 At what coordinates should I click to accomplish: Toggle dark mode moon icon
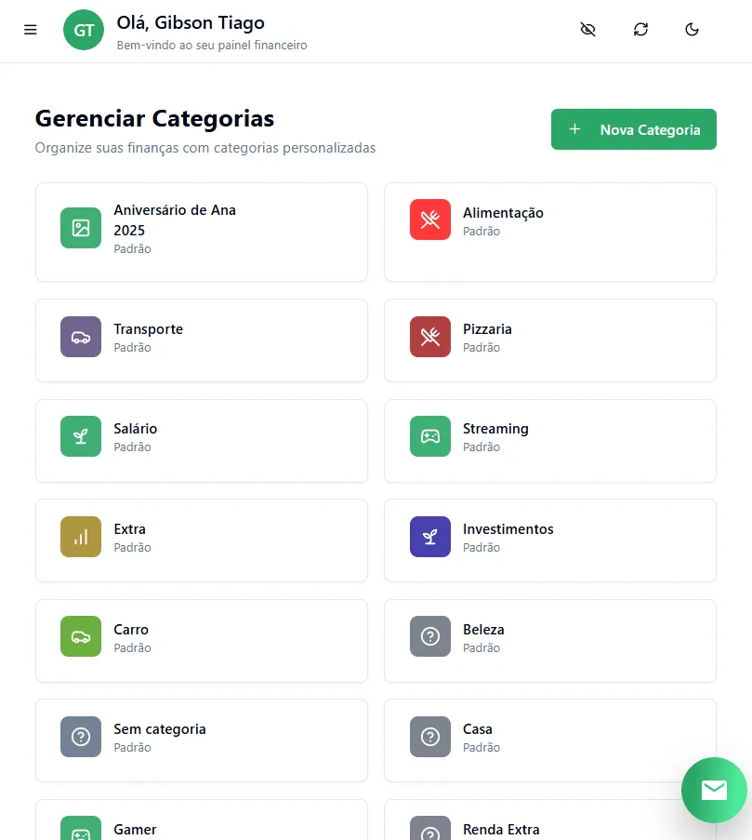(x=692, y=30)
